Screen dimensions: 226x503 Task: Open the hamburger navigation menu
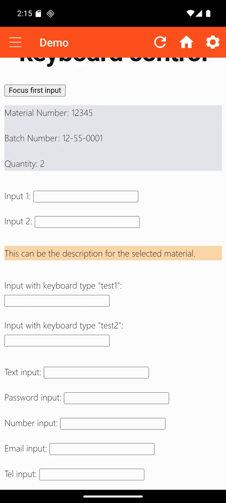pos(15,42)
